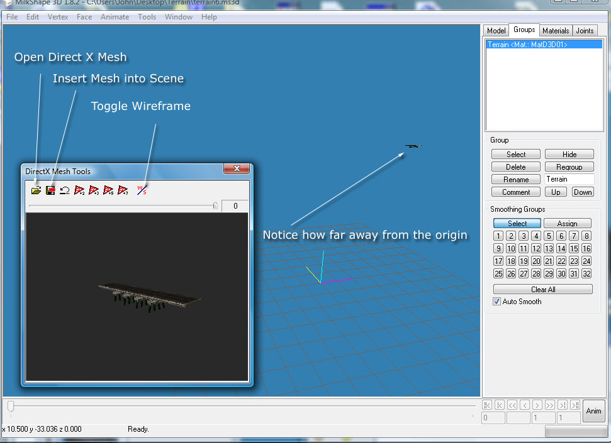Switch to the Materials tab
Screen dimensions: 611x443
click(x=556, y=30)
